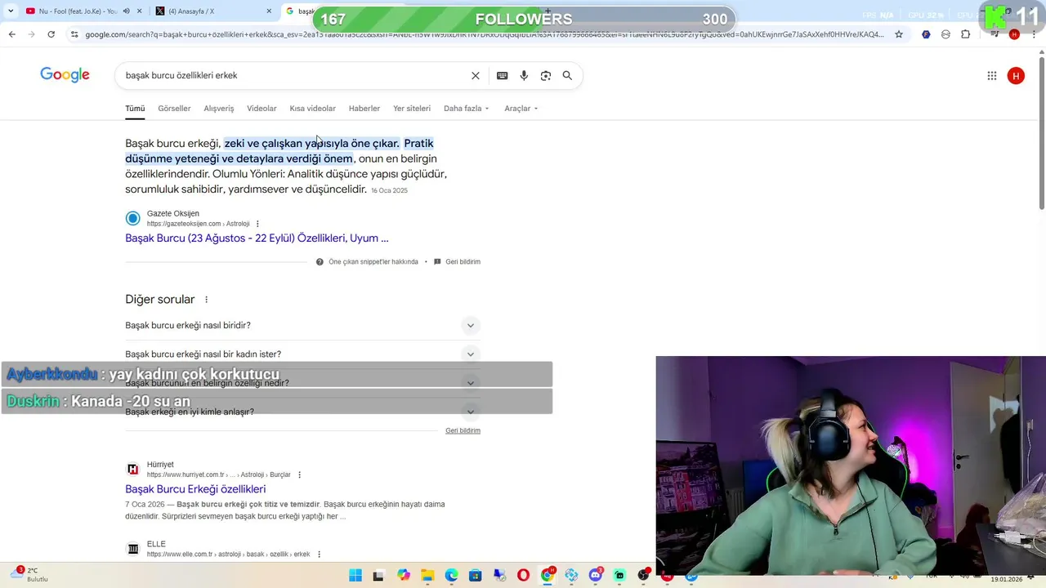Switch to the Alışveriş tab
Image resolution: width=1046 pixels, height=588 pixels.
click(219, 109)
